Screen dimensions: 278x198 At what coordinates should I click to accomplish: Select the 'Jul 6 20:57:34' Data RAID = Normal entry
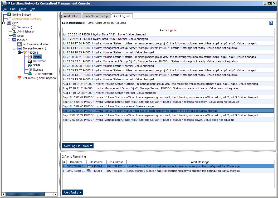(x=168, y=39)
